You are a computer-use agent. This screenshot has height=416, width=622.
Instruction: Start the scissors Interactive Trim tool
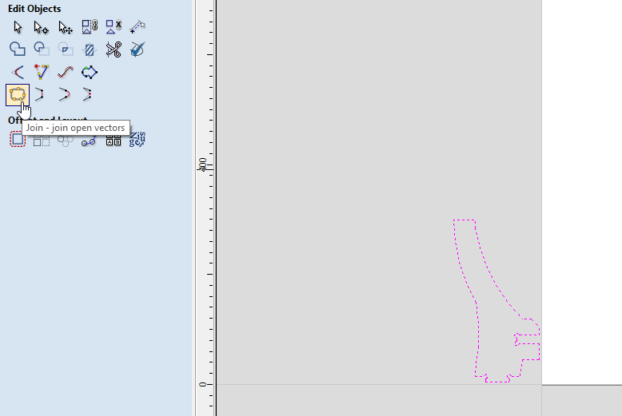[114, 50]
